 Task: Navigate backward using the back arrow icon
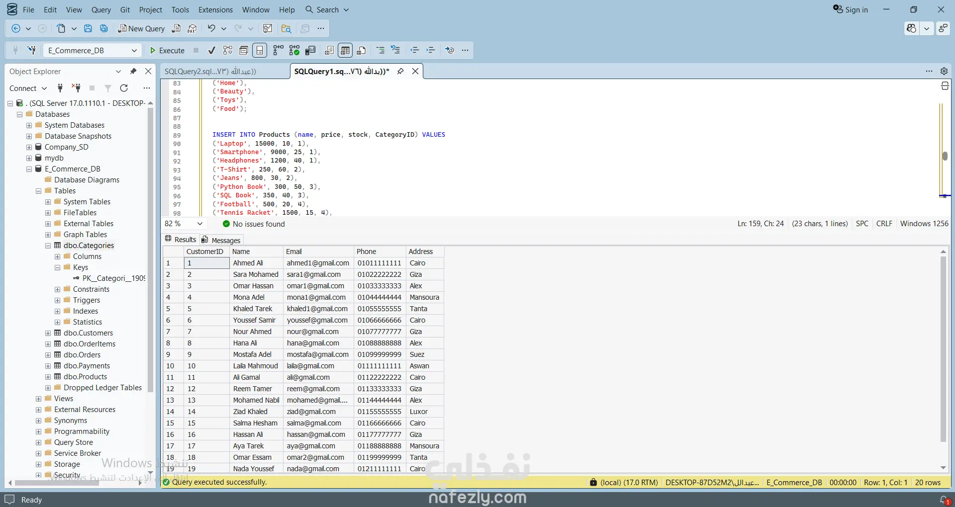(16, 29)
